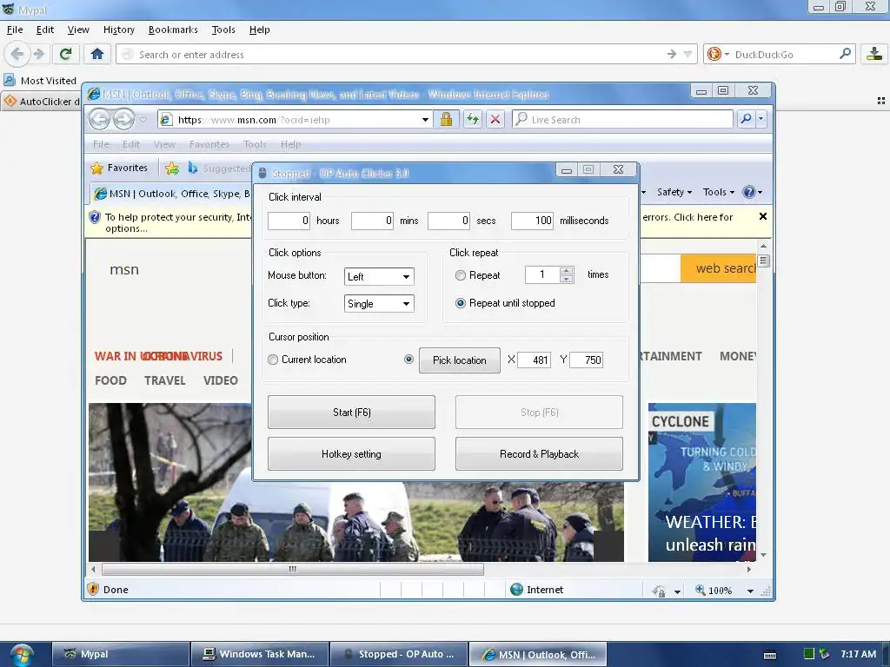This screenshot has height=667, width=890.
Task: Go to Mypal home page icon
Action: 97,54
